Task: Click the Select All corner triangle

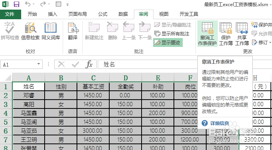Action: coord(8,78)
